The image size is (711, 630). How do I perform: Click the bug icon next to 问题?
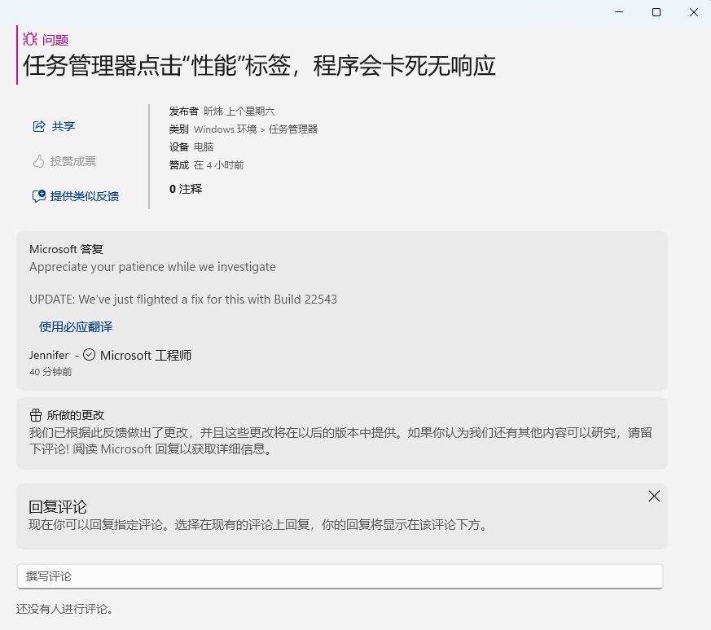click(x=30, y=39)
